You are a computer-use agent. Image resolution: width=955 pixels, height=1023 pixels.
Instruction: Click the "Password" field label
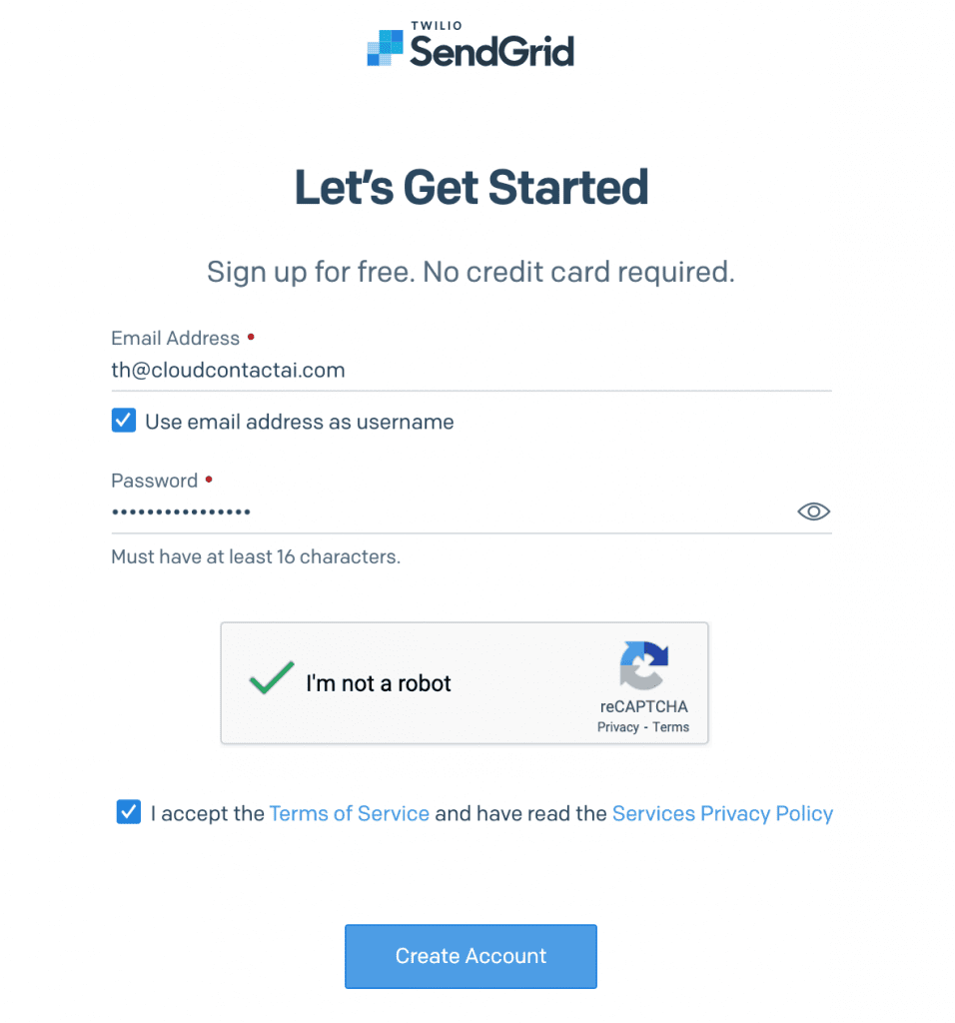154,481
